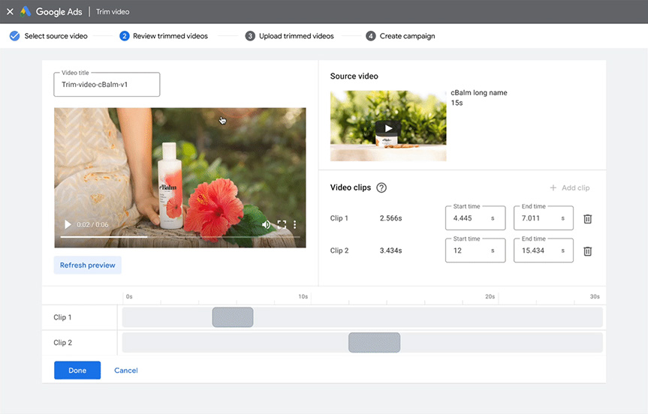Click the Cancel link

click(x=126, y=370)
